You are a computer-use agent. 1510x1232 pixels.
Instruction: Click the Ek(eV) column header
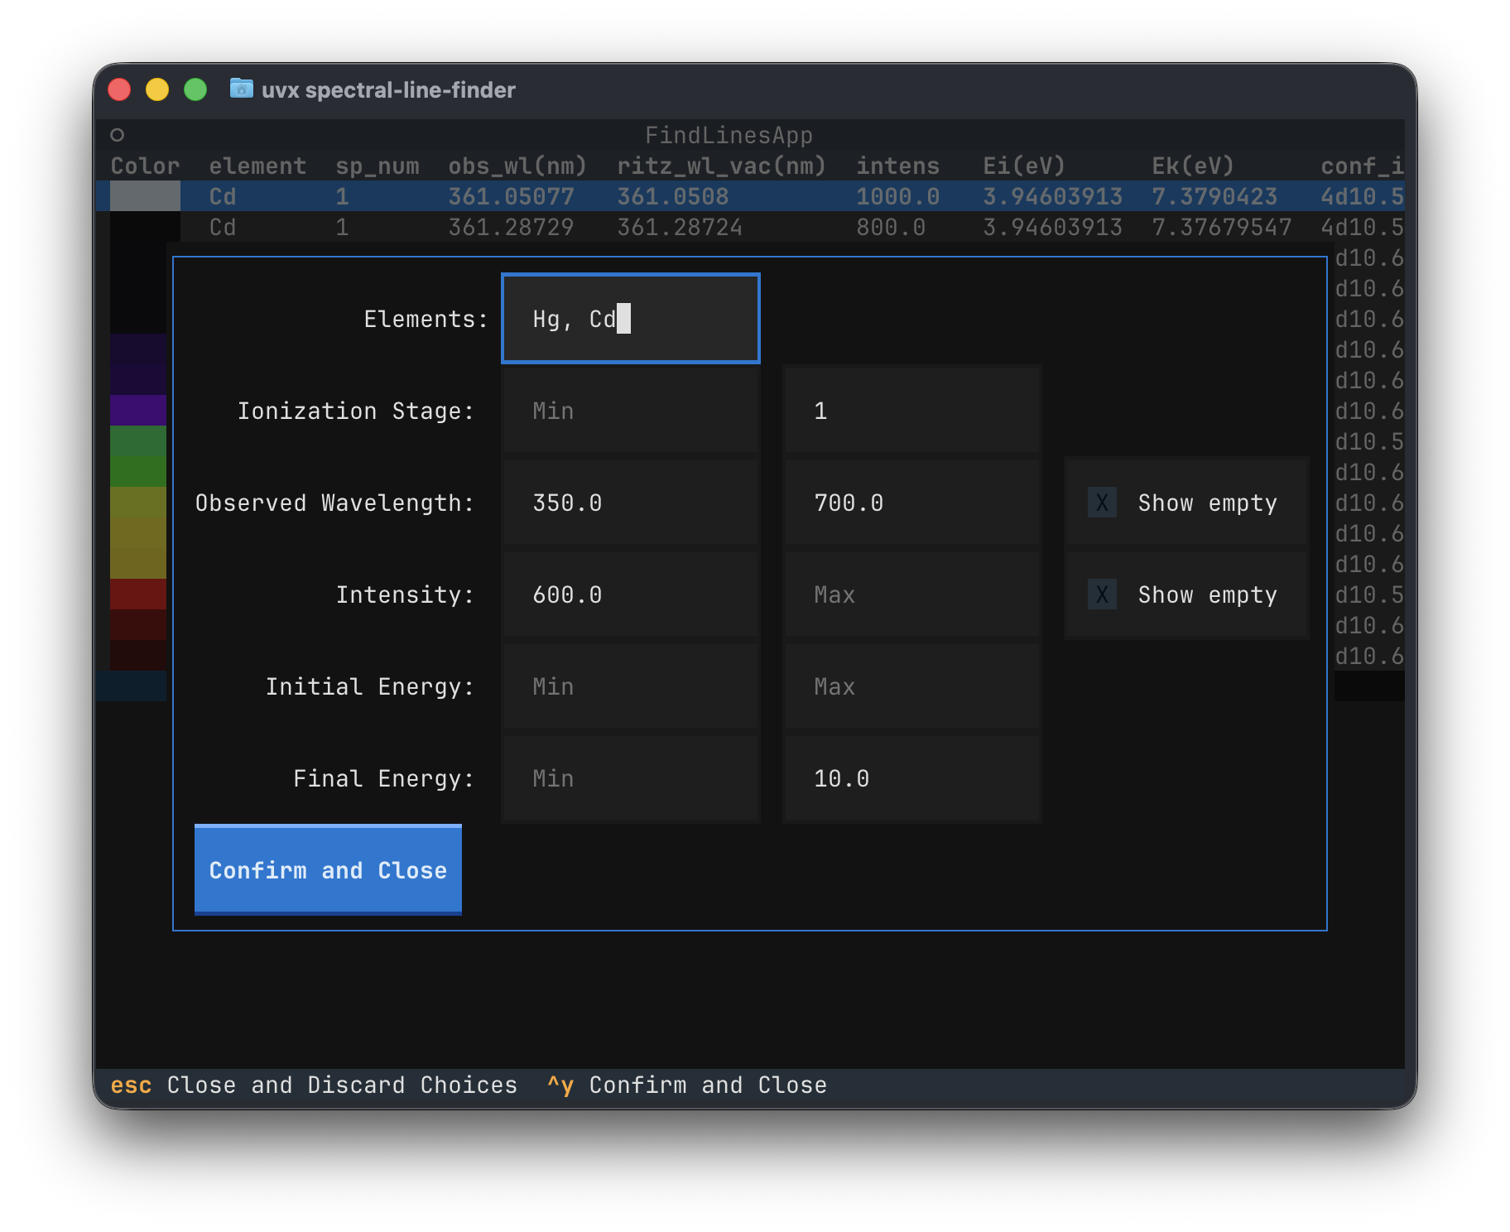click(1193, 166)
